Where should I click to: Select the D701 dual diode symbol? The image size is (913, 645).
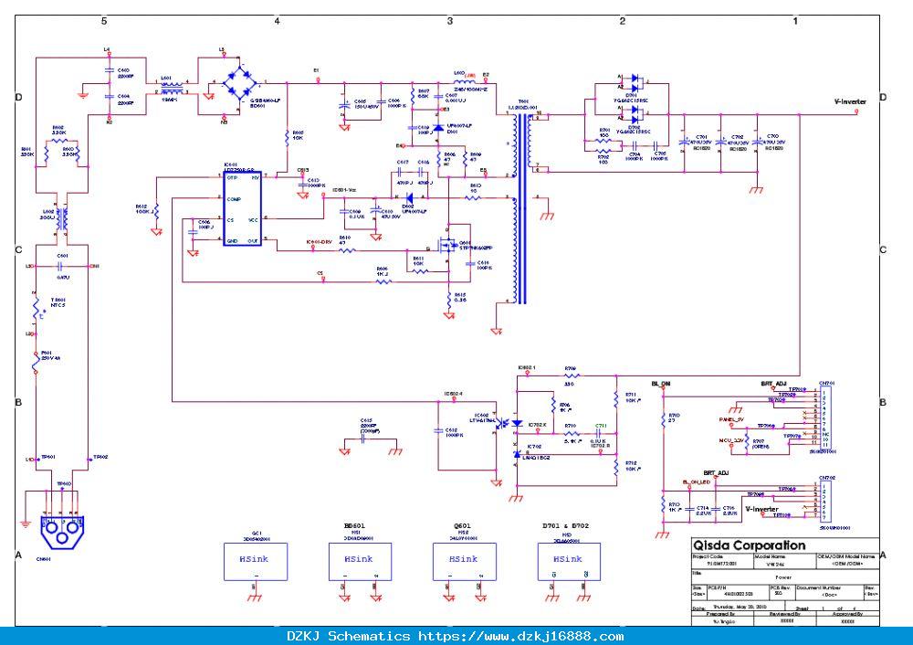click(x=634, y=83)
